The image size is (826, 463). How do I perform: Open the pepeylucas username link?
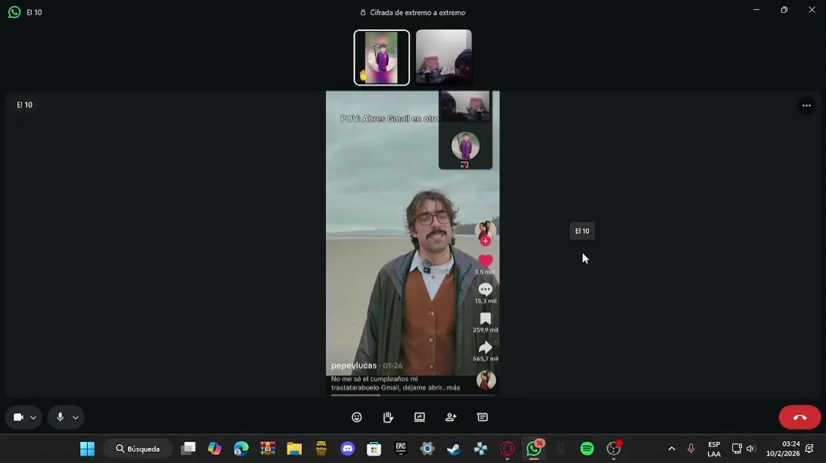(354, 365)
